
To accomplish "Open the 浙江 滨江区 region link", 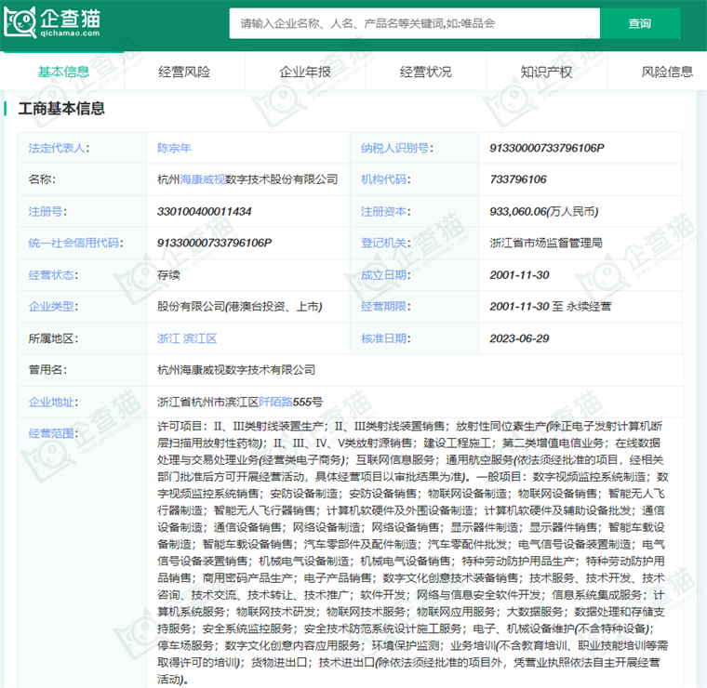I will click(x=187, y=338).
